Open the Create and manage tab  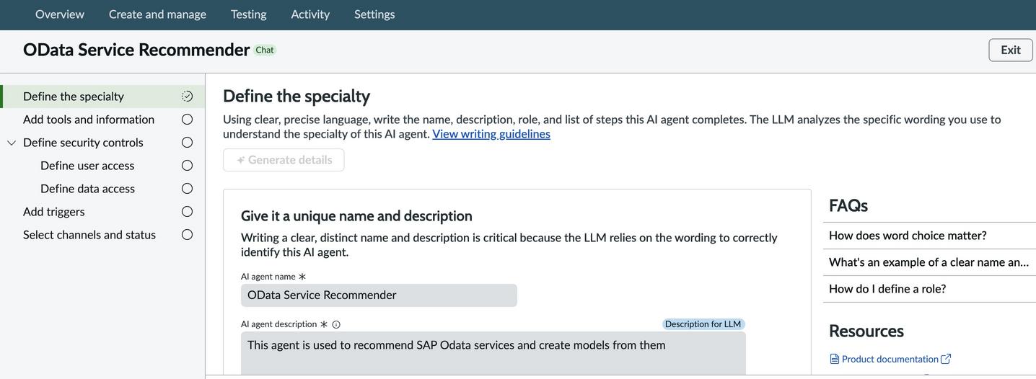tap(157, 14)
